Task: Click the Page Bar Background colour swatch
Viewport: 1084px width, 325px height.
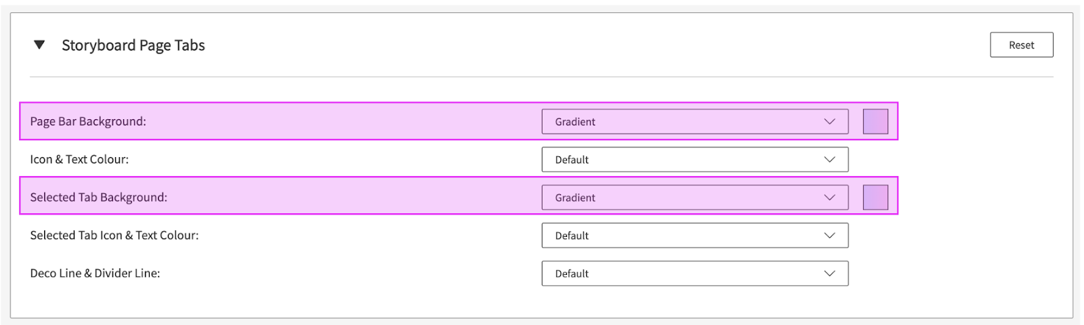Action: coord(875,122)
